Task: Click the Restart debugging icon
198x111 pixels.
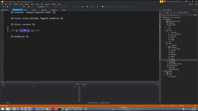Action: tap(8, 7)
